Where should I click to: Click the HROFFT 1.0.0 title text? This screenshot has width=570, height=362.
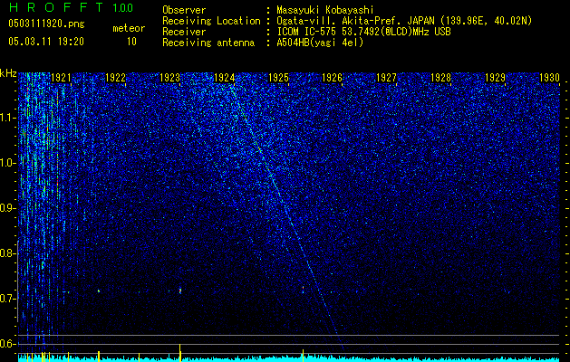tap(71, 7)
